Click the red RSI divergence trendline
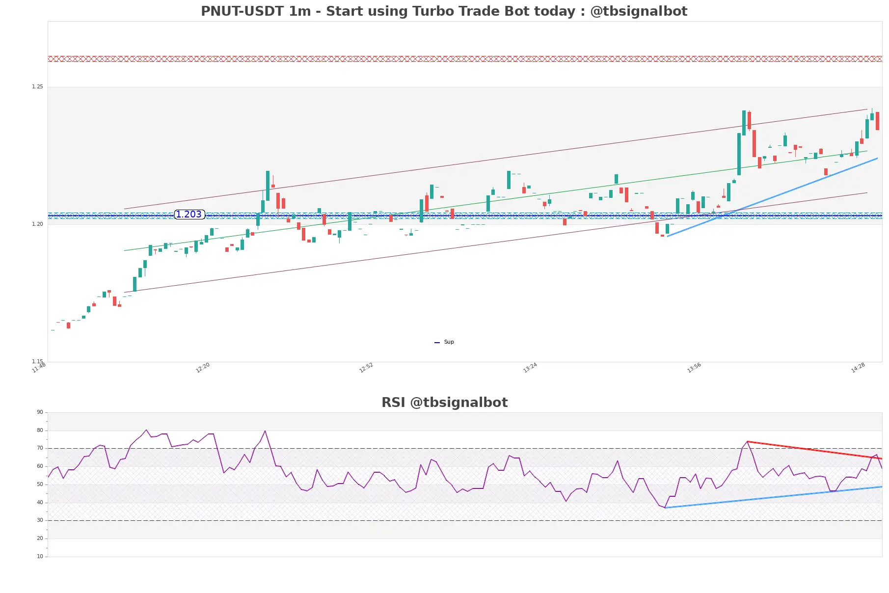The image size is (889, 593). point(815,450)
